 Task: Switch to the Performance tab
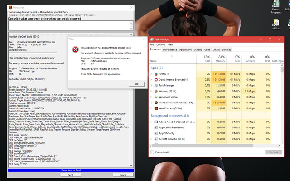[x=170, y=50]
